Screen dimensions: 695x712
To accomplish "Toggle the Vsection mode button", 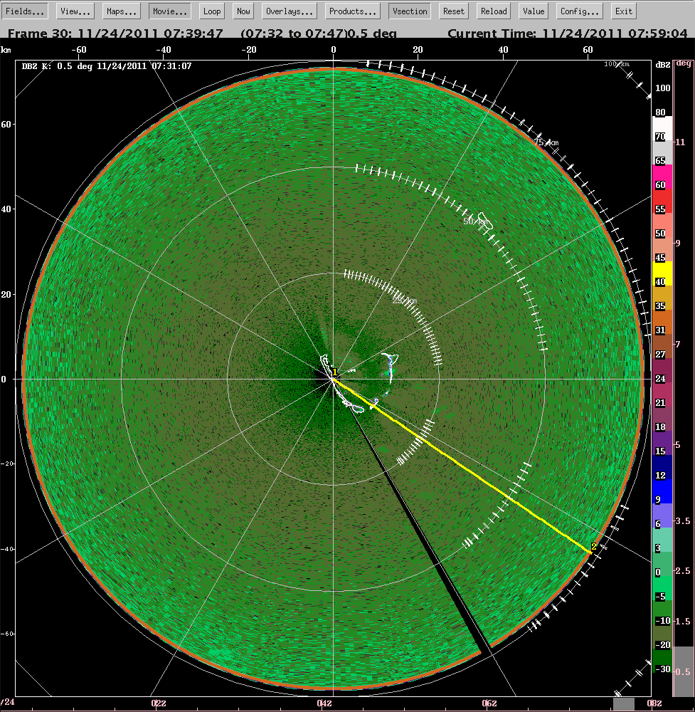I will tap(410, 11).
